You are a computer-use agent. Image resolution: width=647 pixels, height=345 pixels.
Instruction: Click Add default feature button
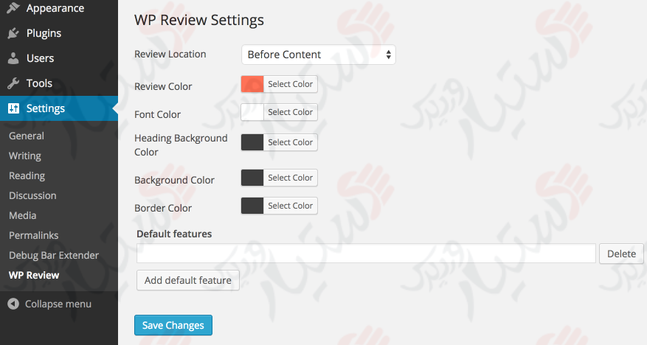coord(187,280)
